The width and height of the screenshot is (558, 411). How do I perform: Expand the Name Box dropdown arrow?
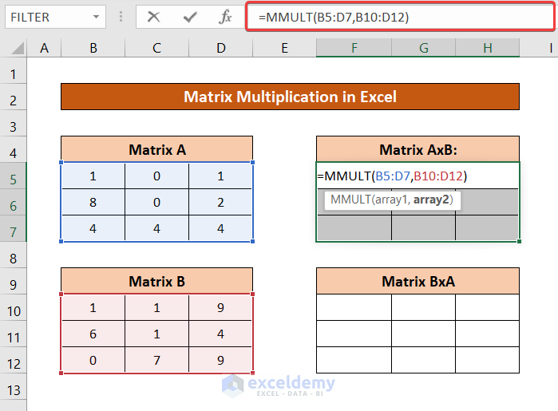[96, 17]
